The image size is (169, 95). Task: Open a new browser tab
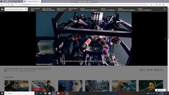(43, 1)
